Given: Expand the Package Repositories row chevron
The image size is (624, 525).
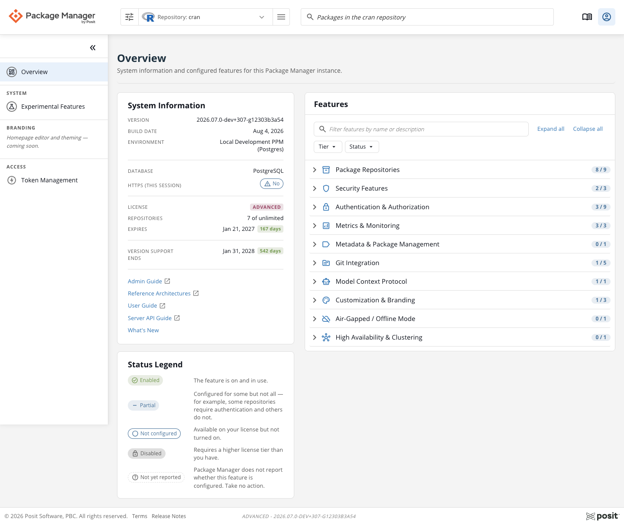Looking at the screenshot, I should pos(315,170).
